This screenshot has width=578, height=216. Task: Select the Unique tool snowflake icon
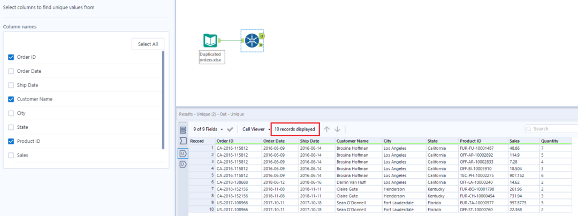tap(252, 40)
